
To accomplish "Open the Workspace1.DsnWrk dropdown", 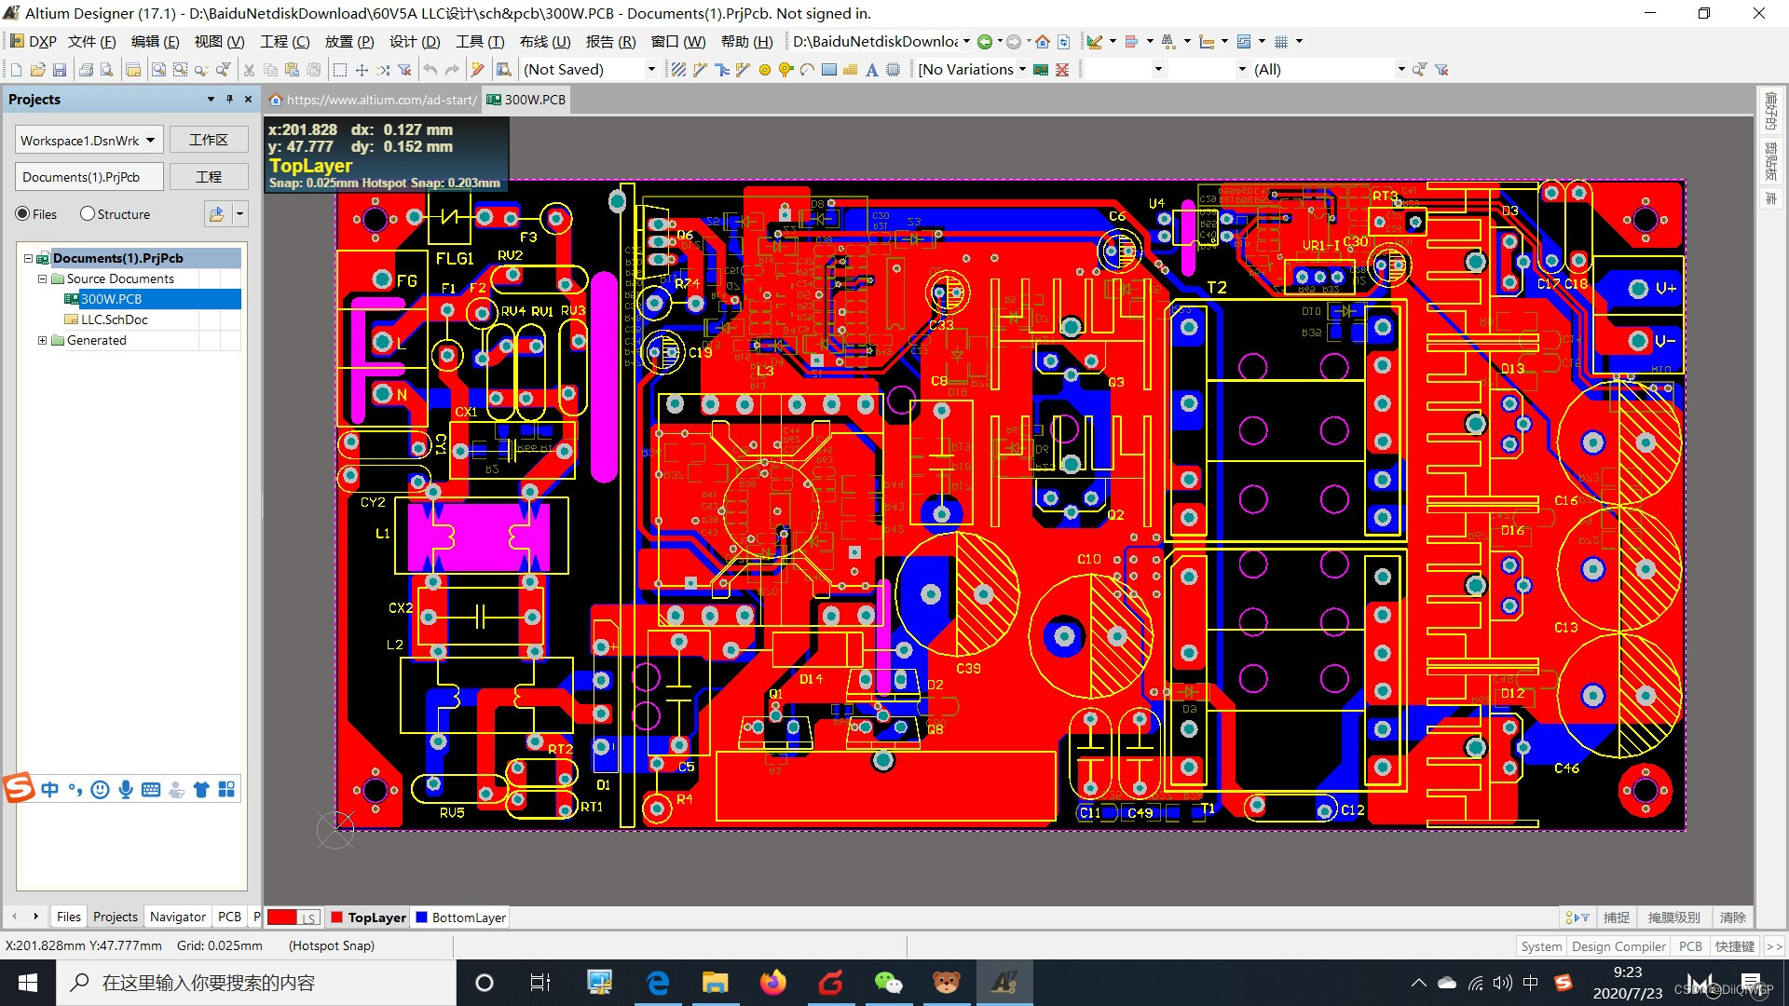I will coord(150,141).
